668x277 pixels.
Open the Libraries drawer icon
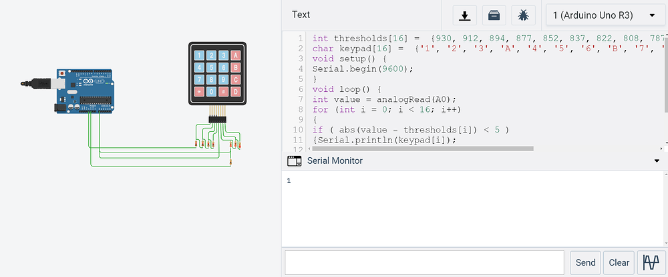tap(492, 15)
